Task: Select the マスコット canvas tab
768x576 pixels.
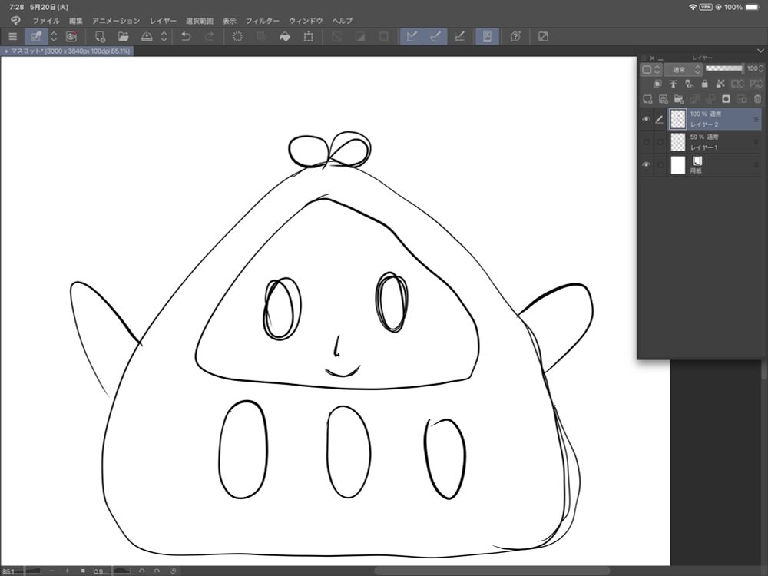Action: coord(67,51)
